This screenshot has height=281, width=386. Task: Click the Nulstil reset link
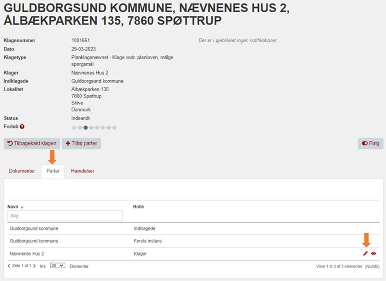tap(372, 266)
